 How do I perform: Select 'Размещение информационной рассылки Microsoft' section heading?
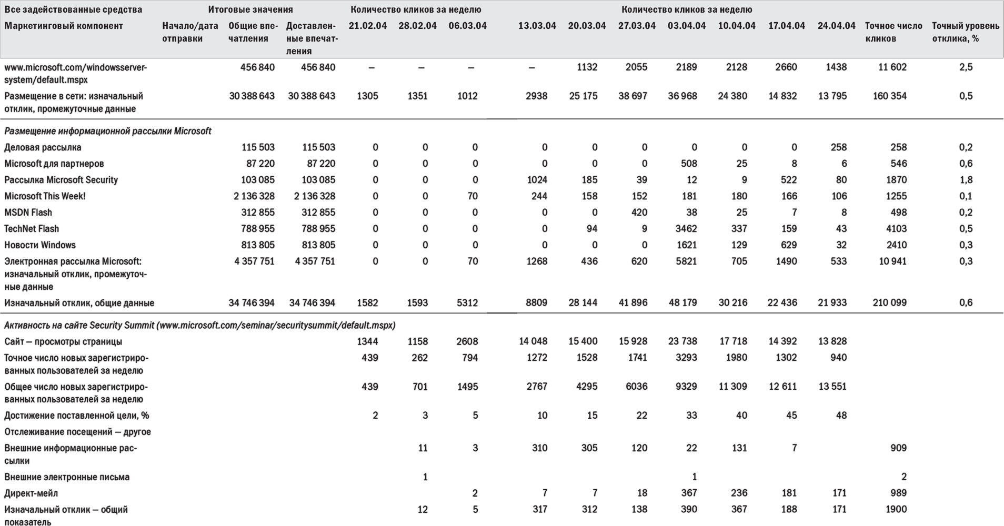click(x=108, y=131)
